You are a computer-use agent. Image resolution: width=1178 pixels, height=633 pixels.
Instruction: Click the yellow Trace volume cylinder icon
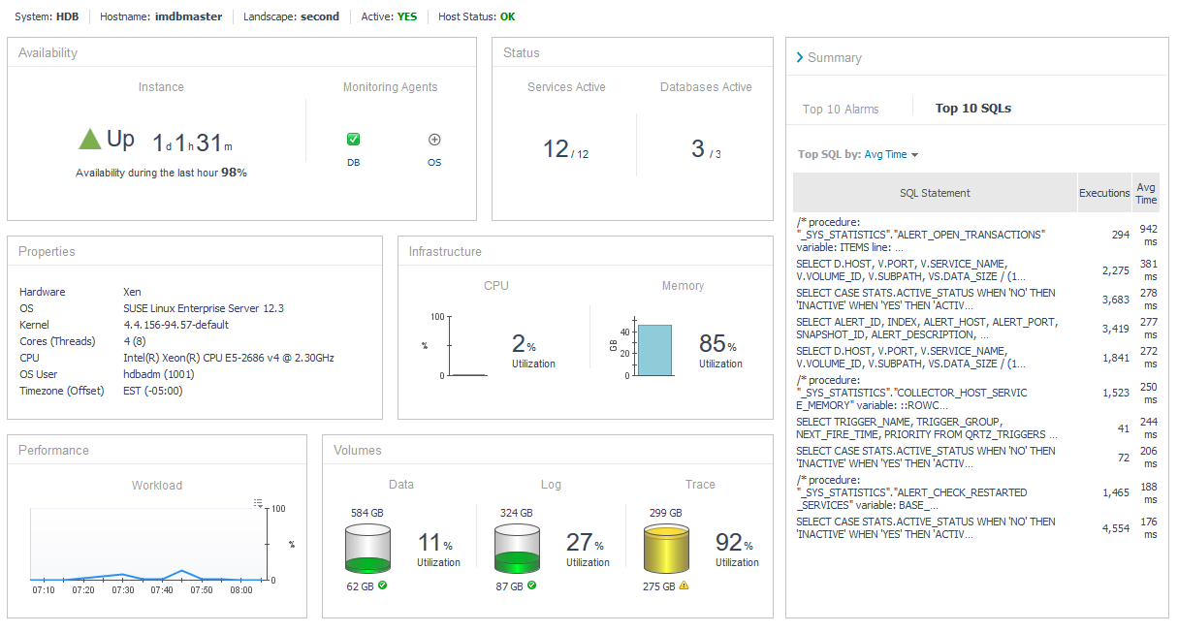coord(666,549)
